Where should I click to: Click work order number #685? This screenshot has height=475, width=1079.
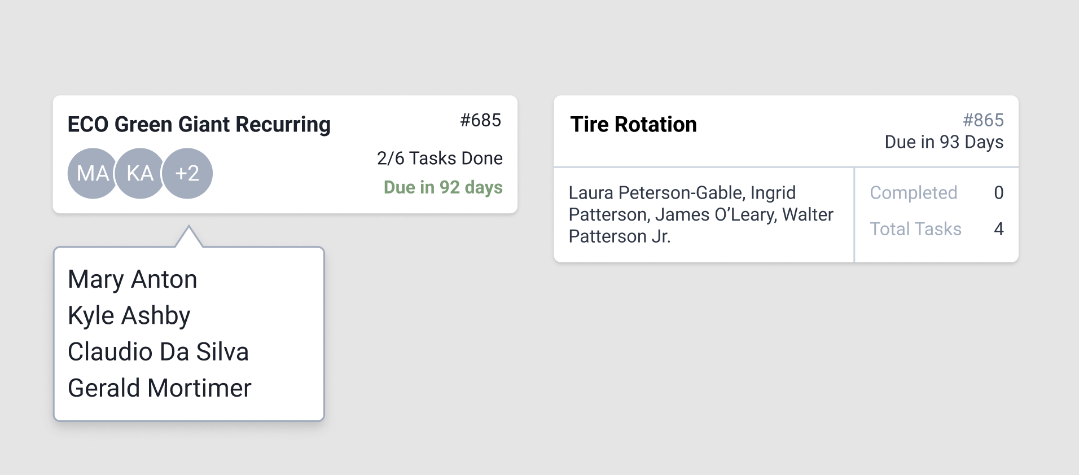(480, 120)
